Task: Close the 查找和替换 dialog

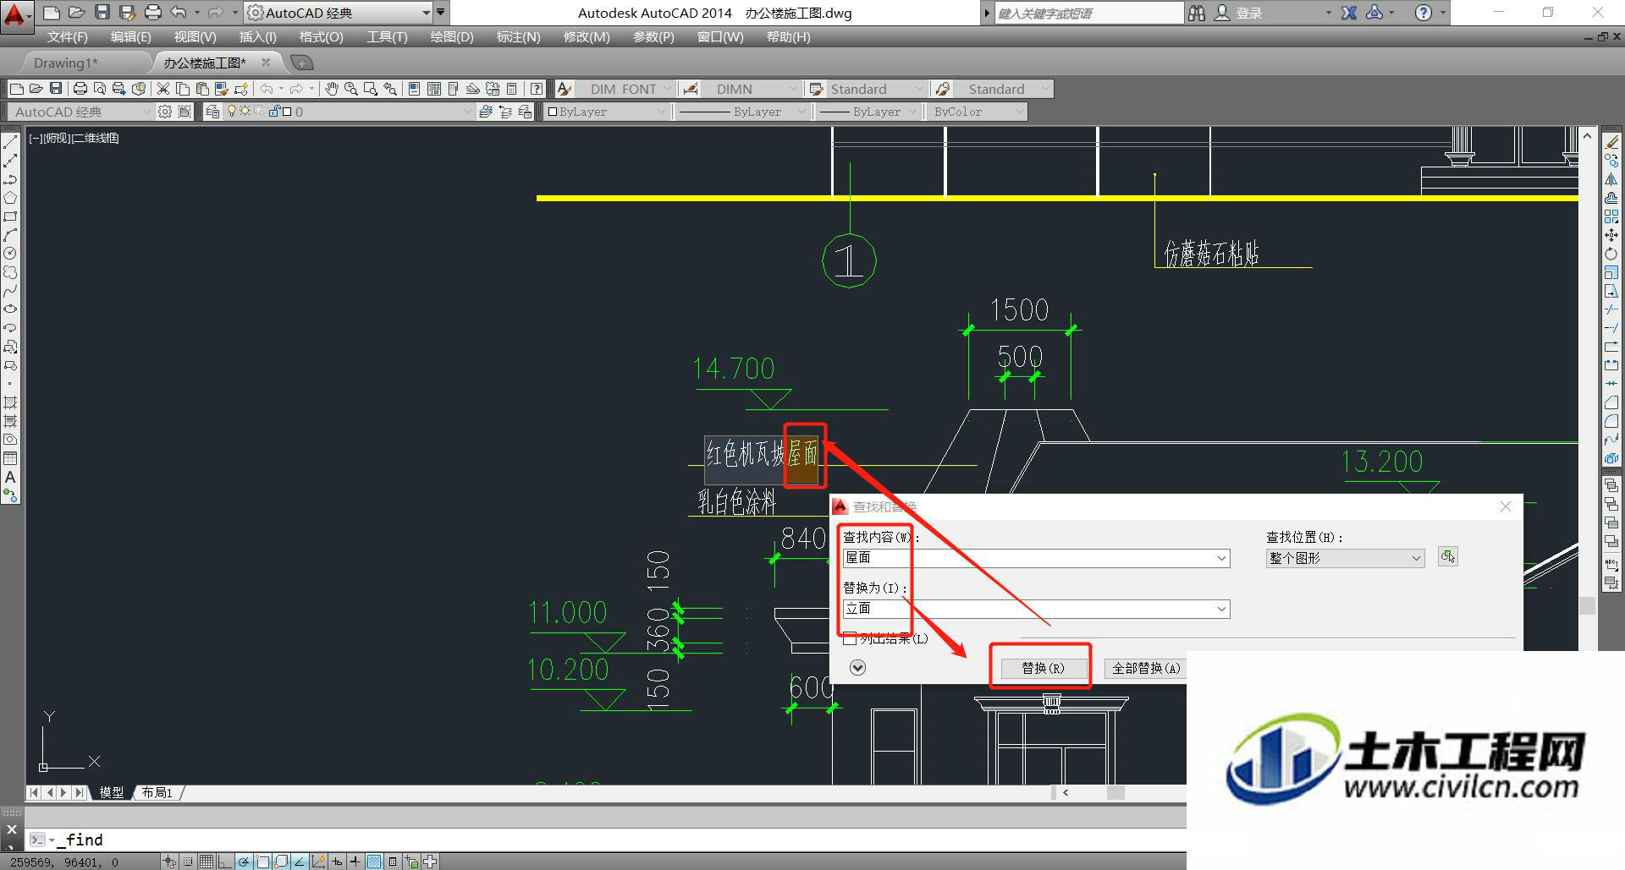Action: pos(1505,506)
